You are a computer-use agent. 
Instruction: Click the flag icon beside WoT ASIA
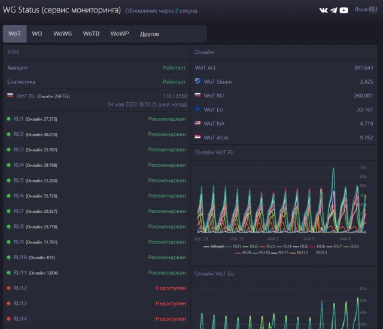pos(197,136)
